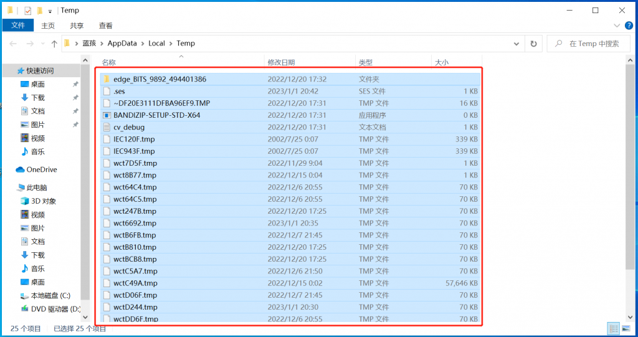Open recent locations dropdown arrow
Viewport: 638px width, 337px height.
click(x=43, y=44)
